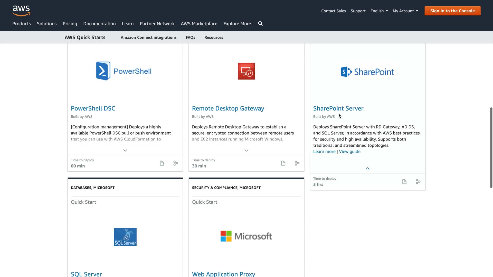Open the SharePoint Server guide document icon
This screenshot has height=277, width=493.
tap(404, 182)
